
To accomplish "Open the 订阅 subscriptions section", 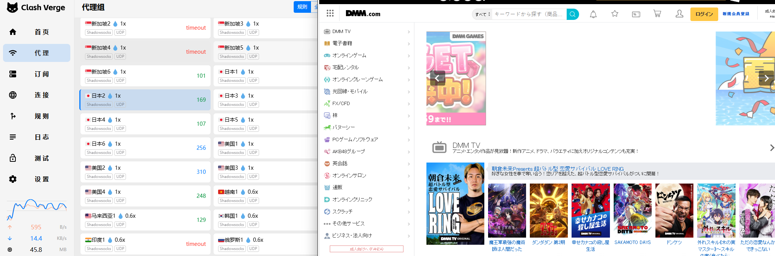I will click(36, 74).
